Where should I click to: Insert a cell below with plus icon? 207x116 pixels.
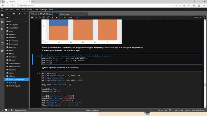click(x=36, y=17)
